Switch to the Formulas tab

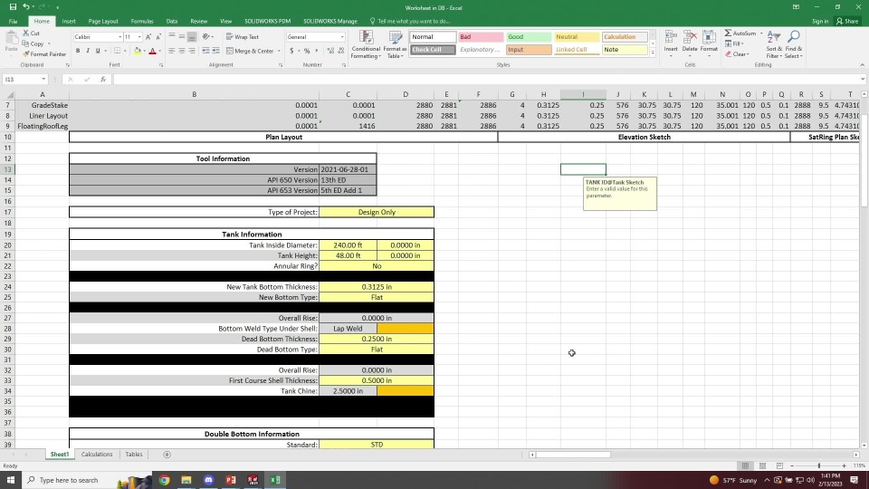[x=142, y=21]
